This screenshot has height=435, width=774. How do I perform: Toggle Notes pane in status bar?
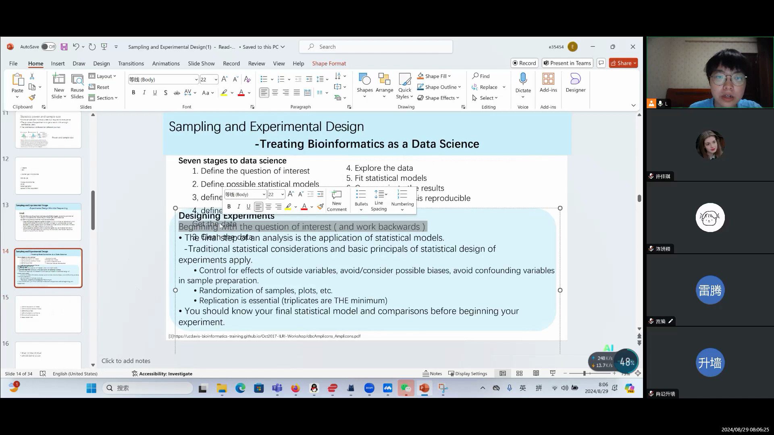point(432,373)
